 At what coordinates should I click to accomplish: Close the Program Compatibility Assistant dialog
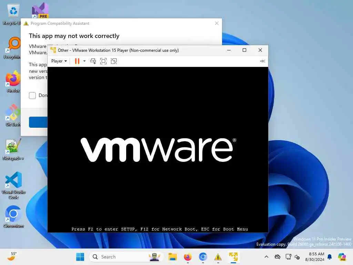(x=217, y=23)
